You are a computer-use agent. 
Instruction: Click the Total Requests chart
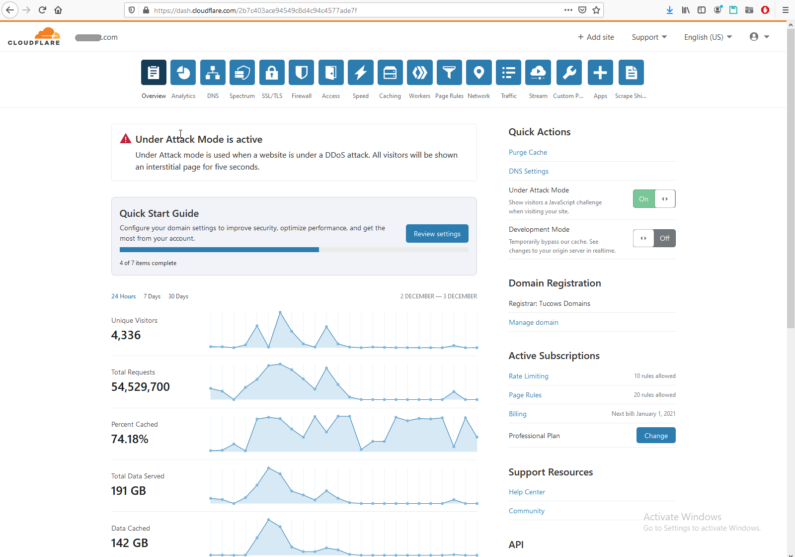pyautogui.click(x=343, y=382)
